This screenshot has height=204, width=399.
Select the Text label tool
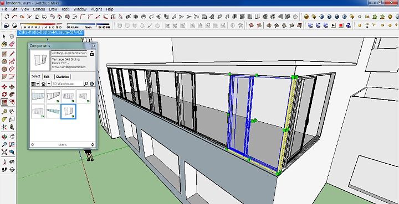(x=12, y=119)
